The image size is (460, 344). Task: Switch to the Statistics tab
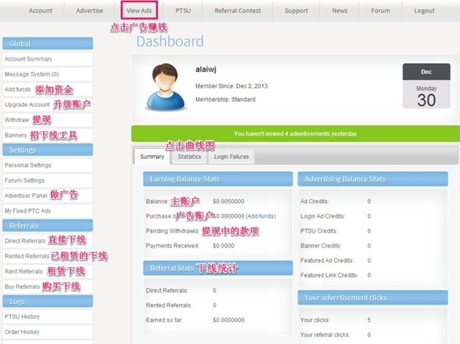[x=190, y=156]
